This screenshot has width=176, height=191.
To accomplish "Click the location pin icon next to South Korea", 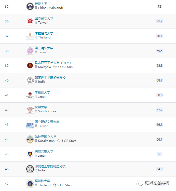I will pos(36,111).
